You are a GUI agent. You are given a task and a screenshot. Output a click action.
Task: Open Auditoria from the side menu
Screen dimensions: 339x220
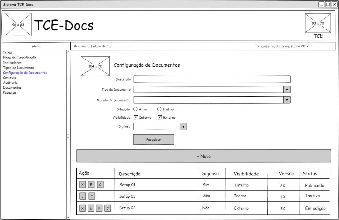point(10,83)
